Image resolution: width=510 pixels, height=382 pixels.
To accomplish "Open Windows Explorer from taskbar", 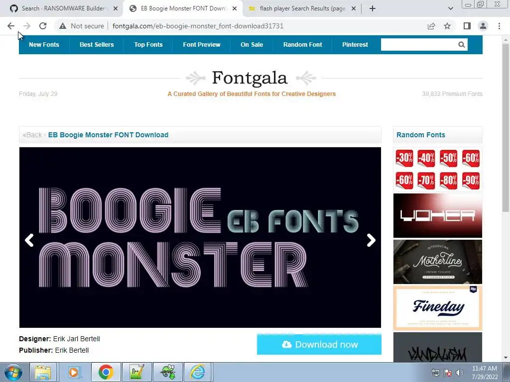I will pos(43,372).
